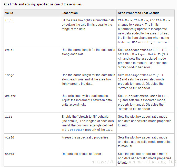Click the PlotBoxAspectRatio text in the equal row
179x167 pixels.
tap(141, 54)
